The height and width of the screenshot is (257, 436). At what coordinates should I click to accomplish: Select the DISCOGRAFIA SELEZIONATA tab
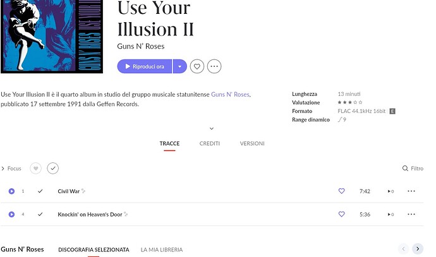tap(94, 250)
